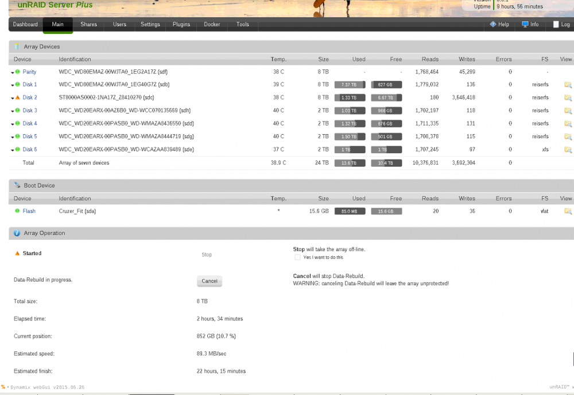Screen dimensions: 574x395
Task: Click the Dynamix webGui version footer text
Action: (x=47, y=387)
